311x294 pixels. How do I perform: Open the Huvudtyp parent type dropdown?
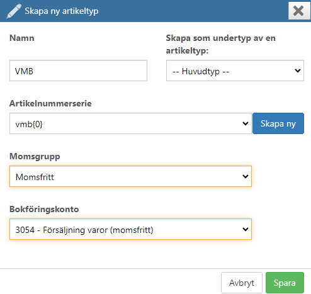click(x=235, y=71)
